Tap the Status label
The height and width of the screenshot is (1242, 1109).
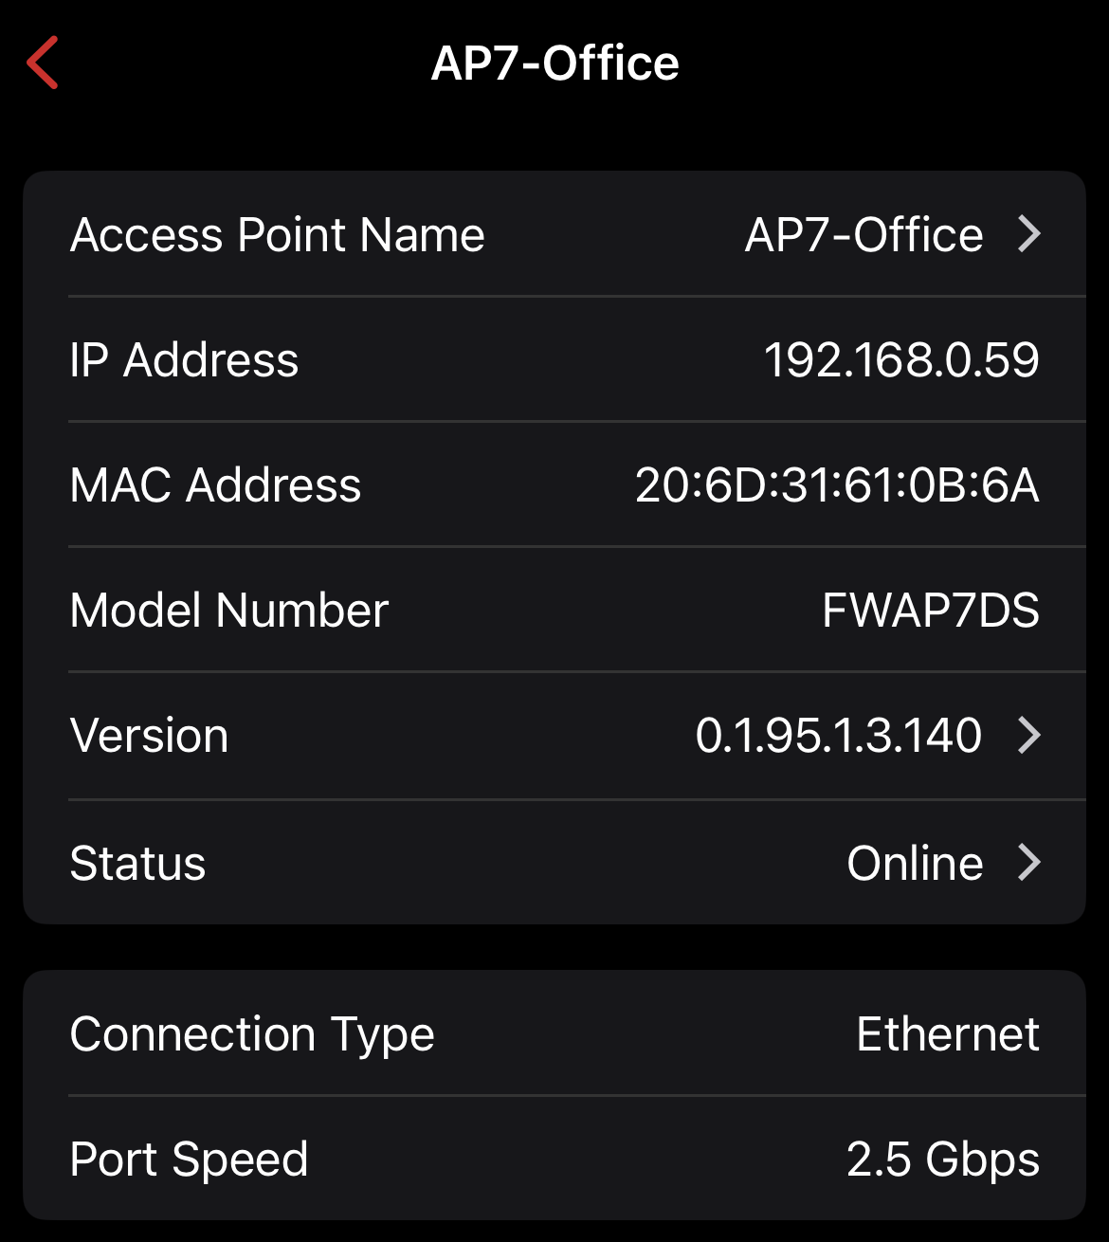[x=137, y=864]
